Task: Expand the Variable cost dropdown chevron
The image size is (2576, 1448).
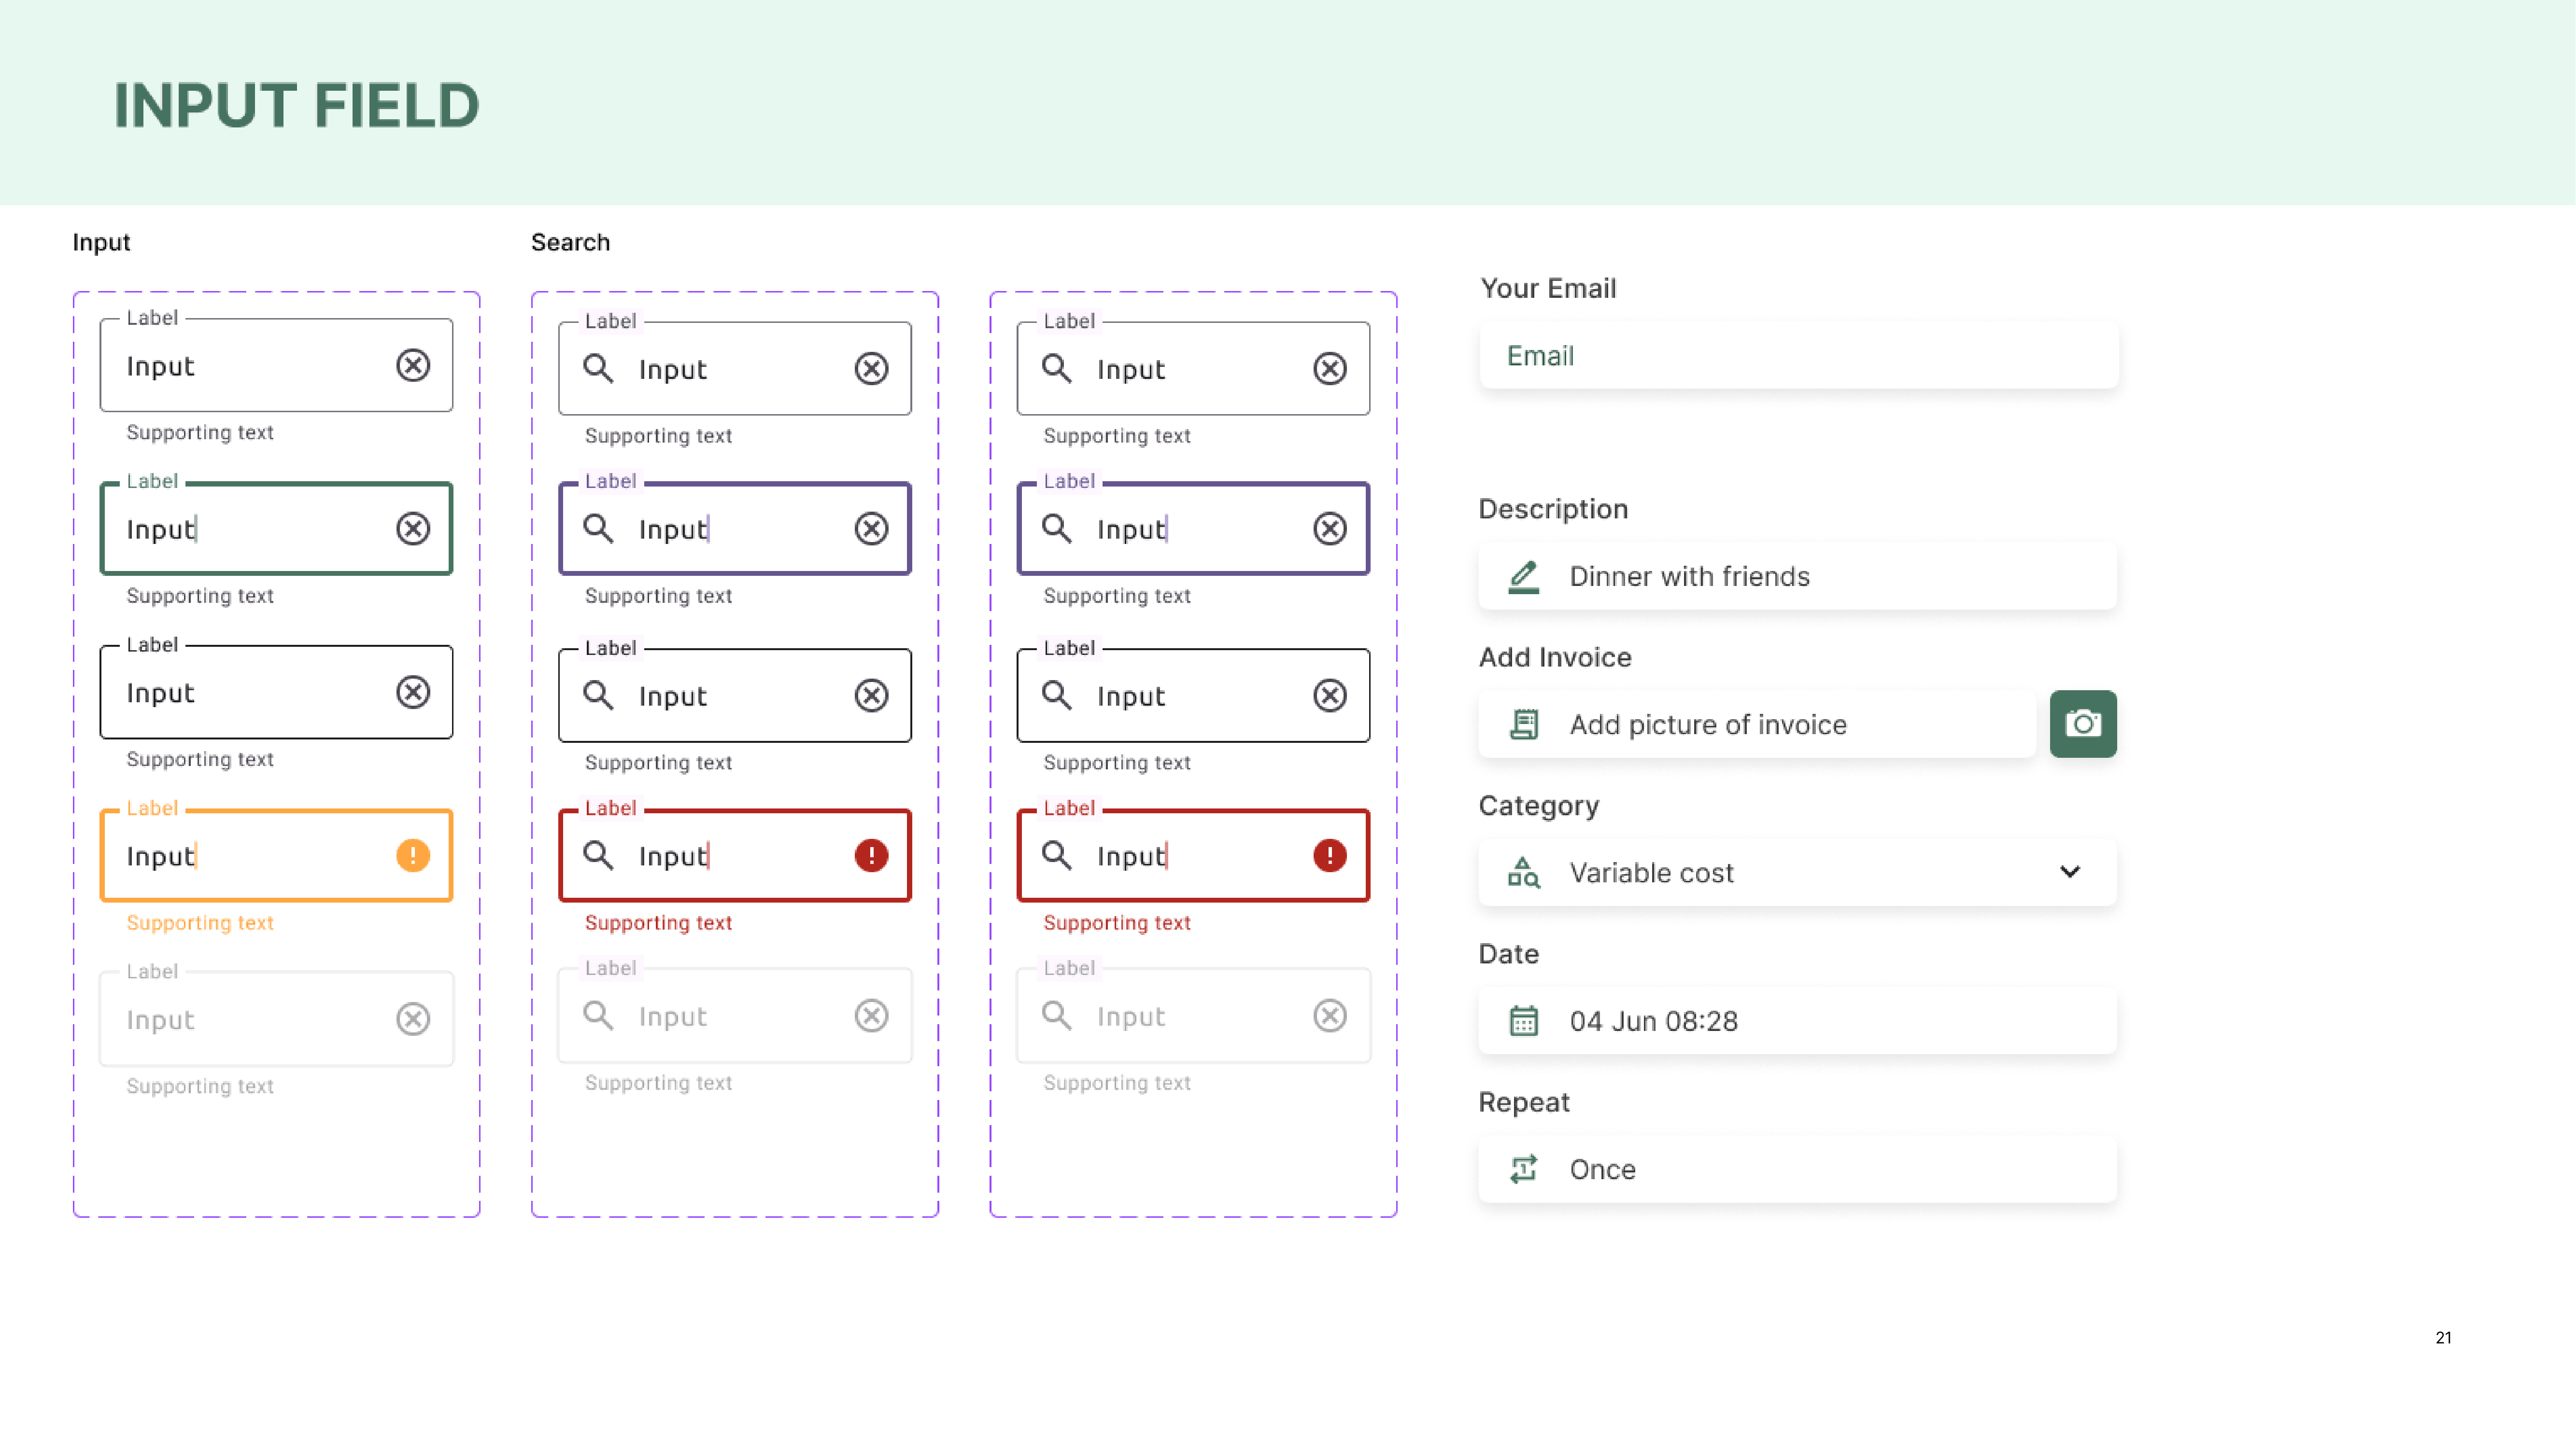Action: [2070, 872]
